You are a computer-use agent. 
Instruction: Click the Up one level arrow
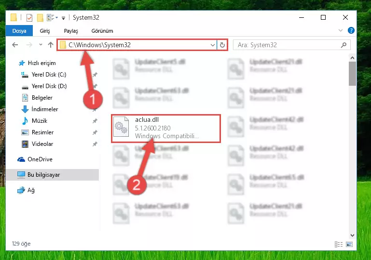[50, 45]
